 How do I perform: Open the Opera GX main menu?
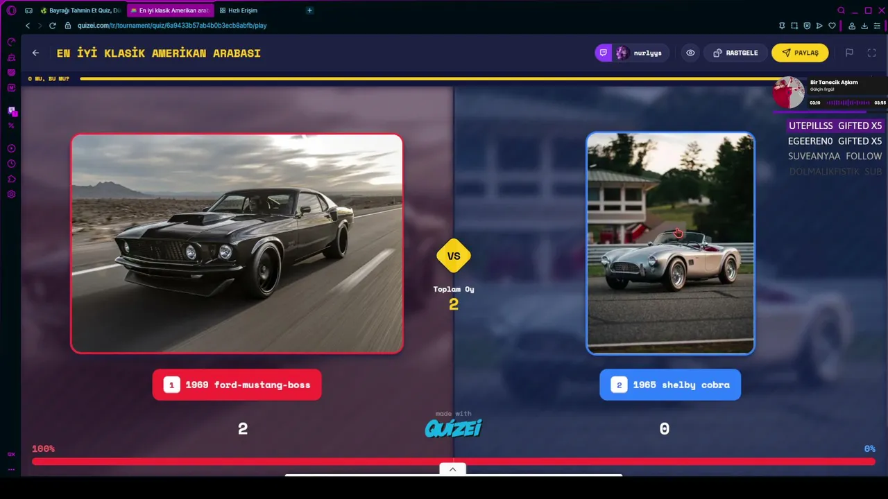(11, 10)
